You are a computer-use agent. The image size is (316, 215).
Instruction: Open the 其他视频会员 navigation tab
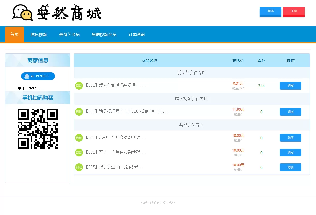104,34
